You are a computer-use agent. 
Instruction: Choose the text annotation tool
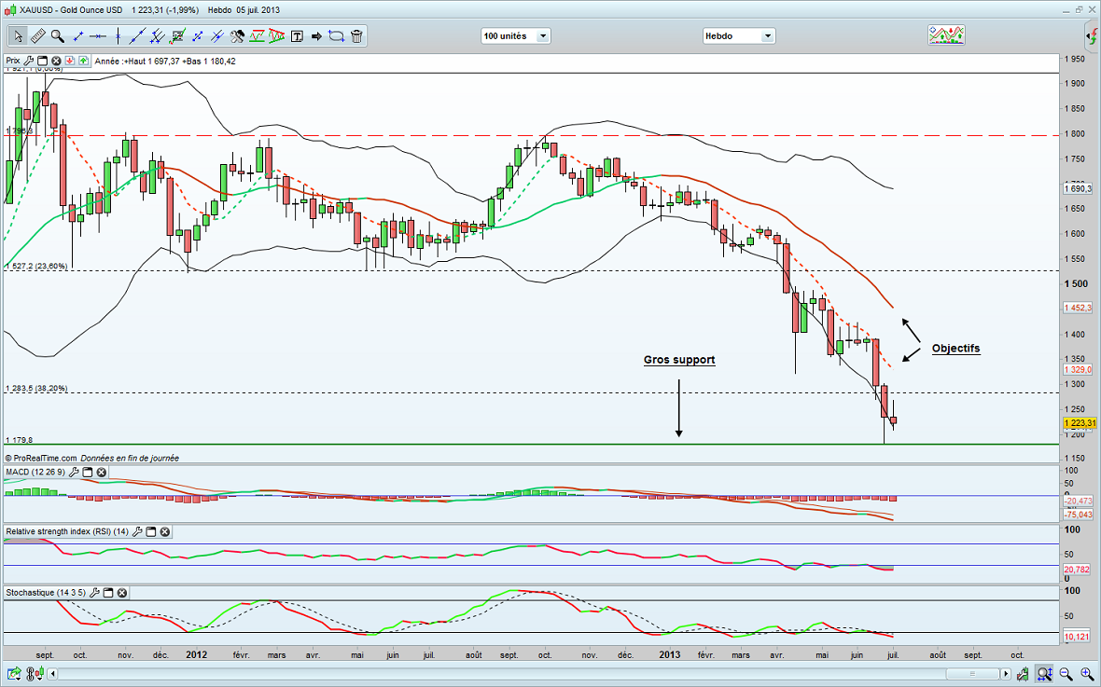297,36
